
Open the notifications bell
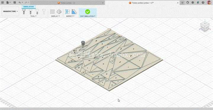point(198,2)
